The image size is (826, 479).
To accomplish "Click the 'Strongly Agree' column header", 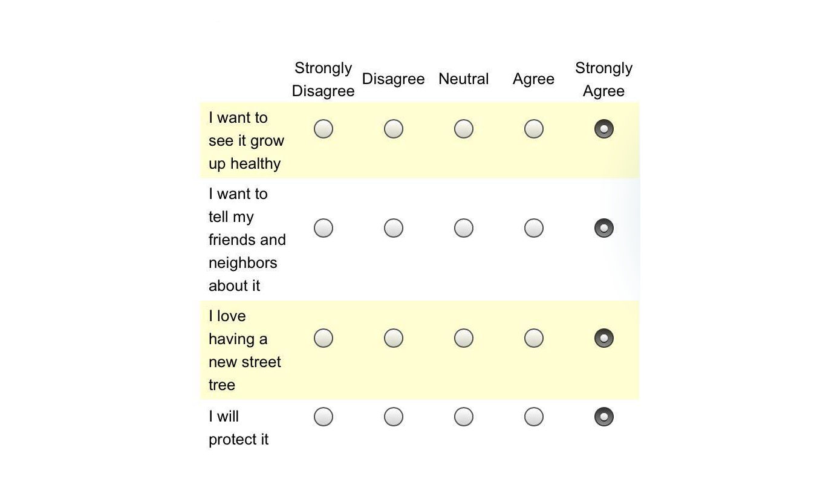I will pyautogui.click(x=603, y=79).
